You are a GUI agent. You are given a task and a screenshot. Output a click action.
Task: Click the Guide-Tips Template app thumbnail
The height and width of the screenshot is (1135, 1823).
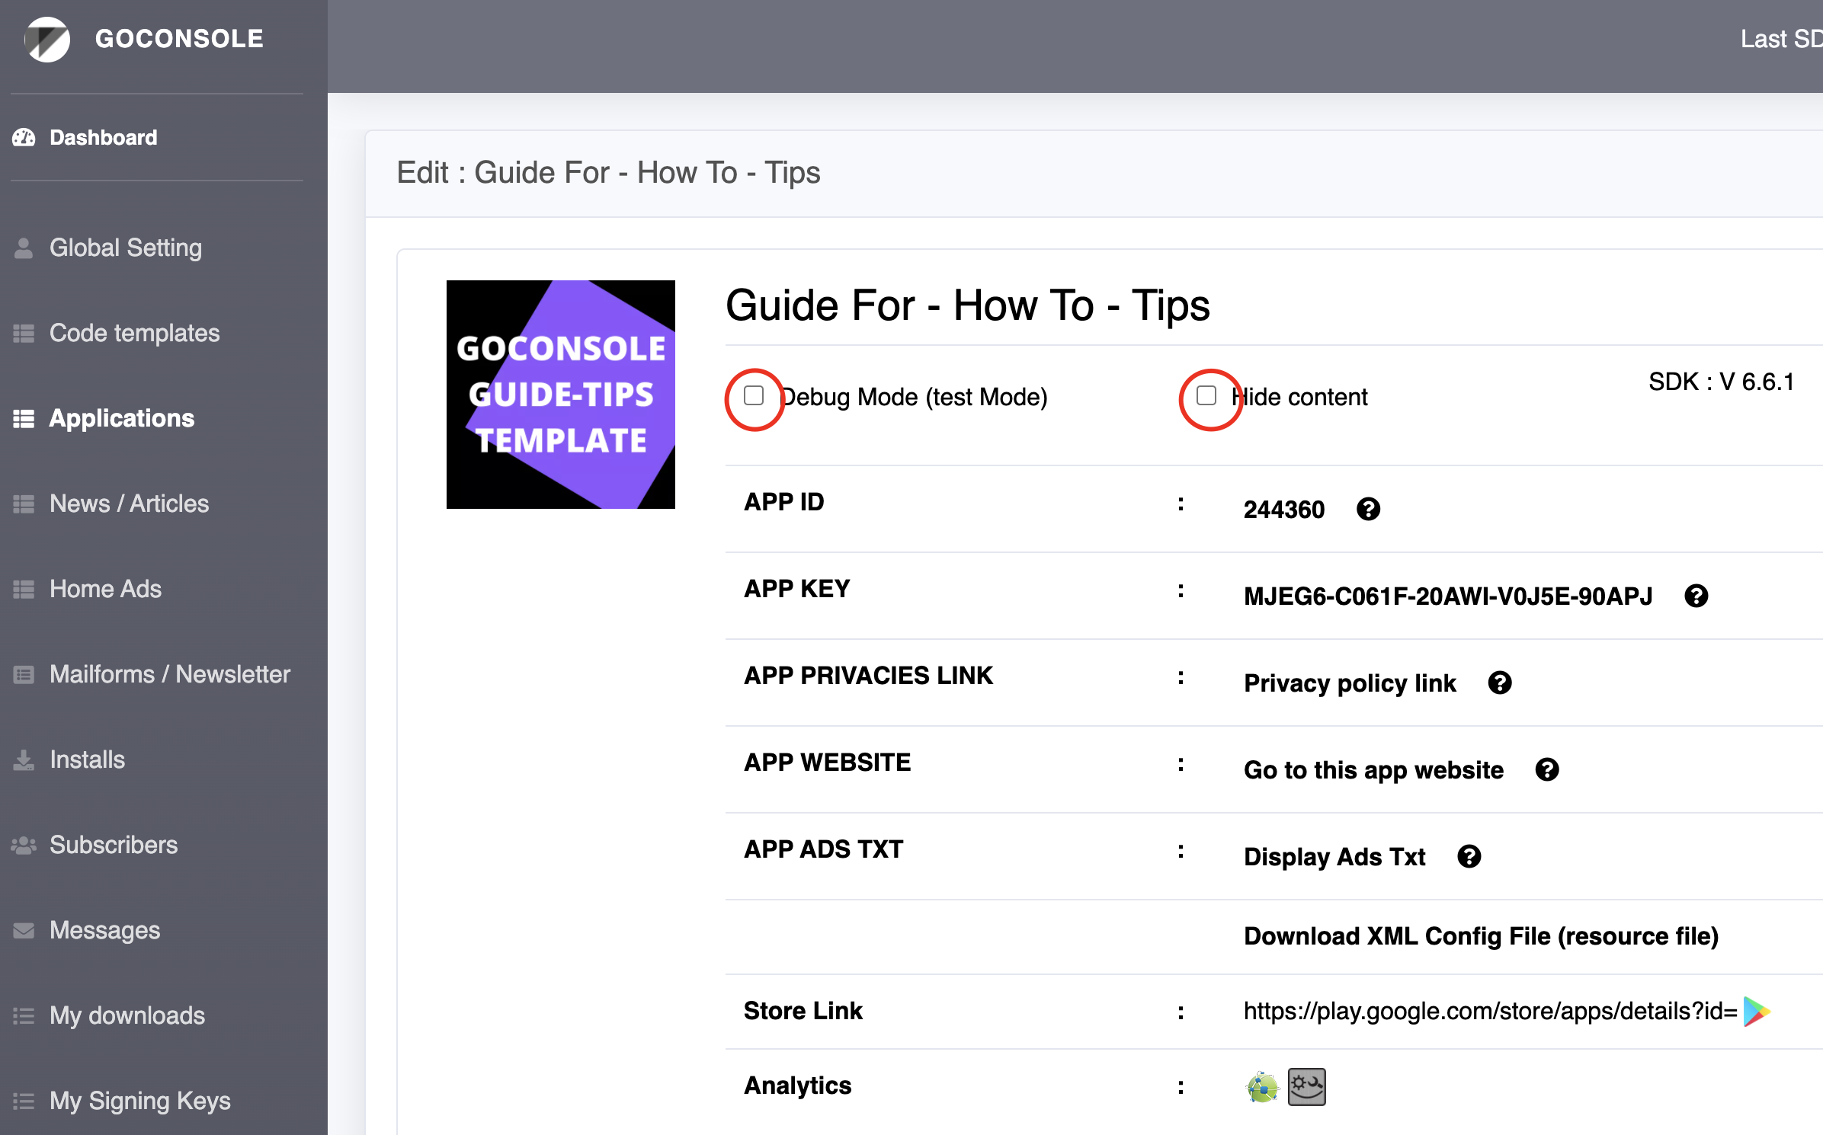click(561, 395)
